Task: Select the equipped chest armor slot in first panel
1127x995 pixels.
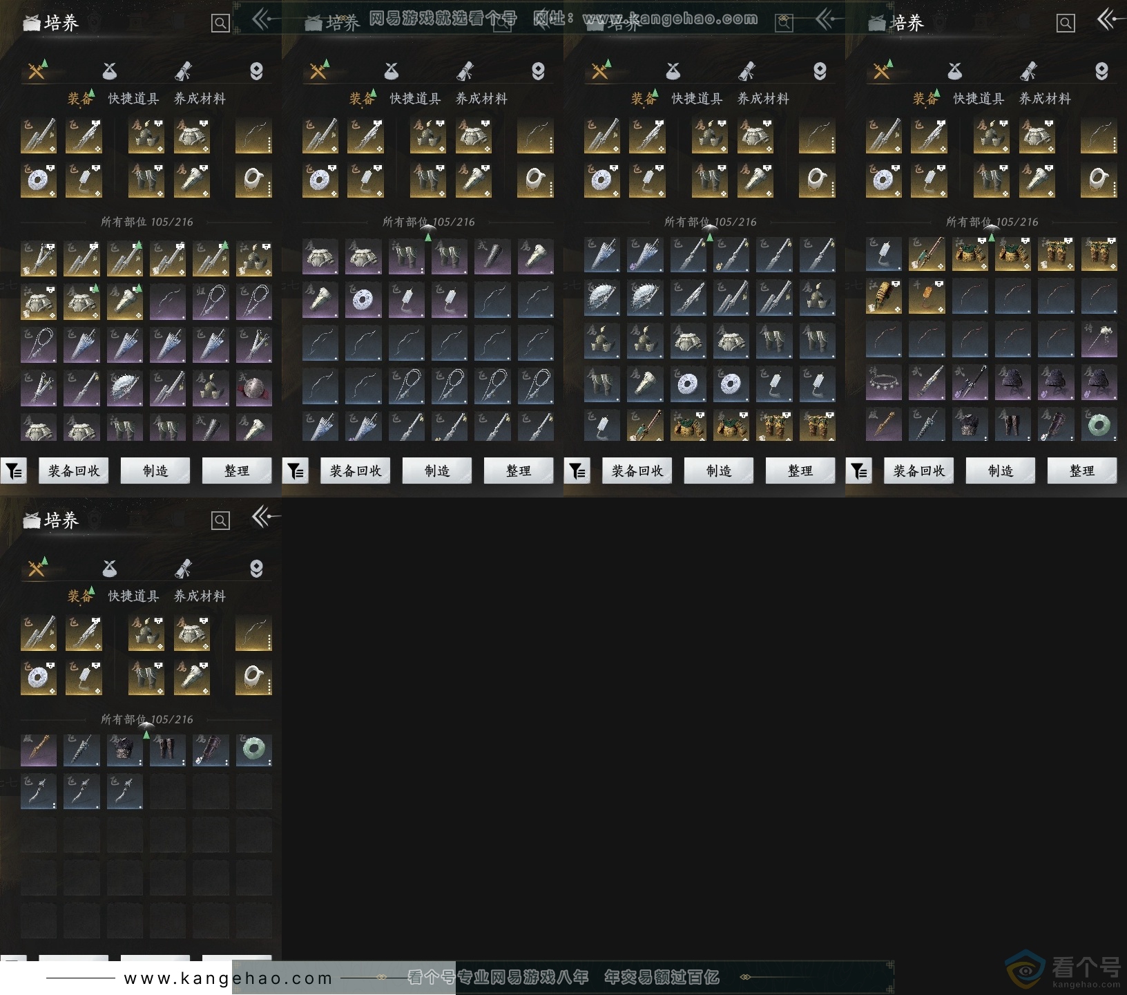Action: pyautogui.click(x=191, y=135)
